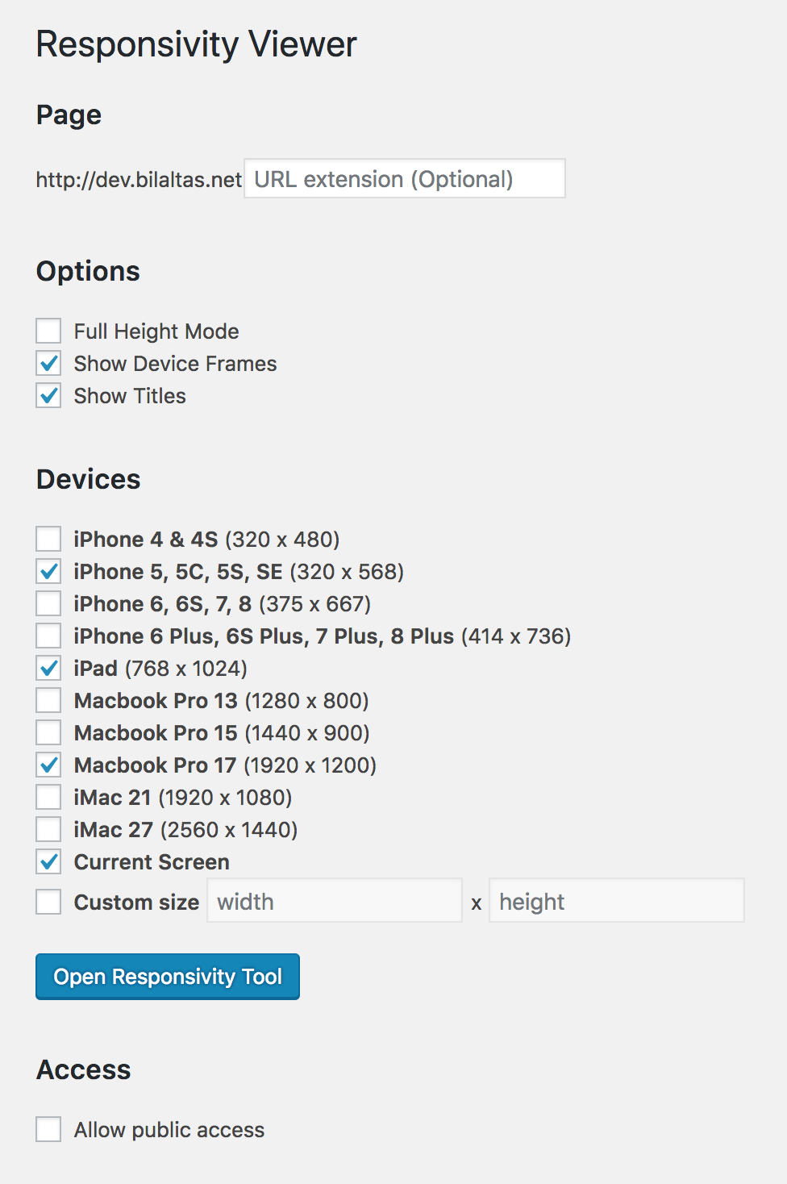Focus the URL extension input field
The image size is (787, 1184).
(405, 178)
